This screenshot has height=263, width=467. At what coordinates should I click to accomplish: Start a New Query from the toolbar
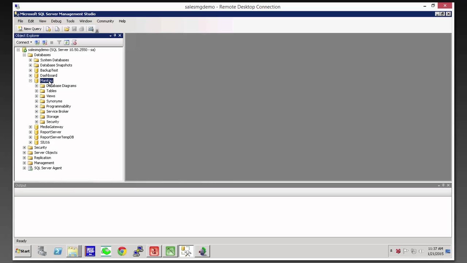point(30,29)
